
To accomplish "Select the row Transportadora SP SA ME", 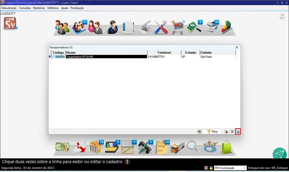I will pyautogui.click(x=106, y=57).
